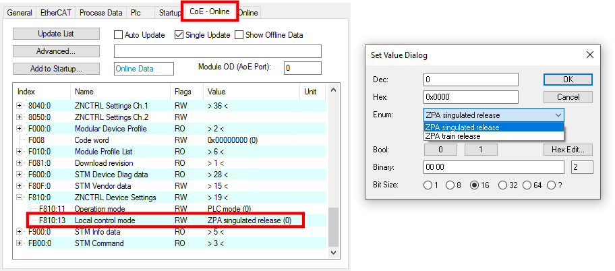Expand the F081:0 Download revision node
615x271 pixels.
(x=19, y=163)
